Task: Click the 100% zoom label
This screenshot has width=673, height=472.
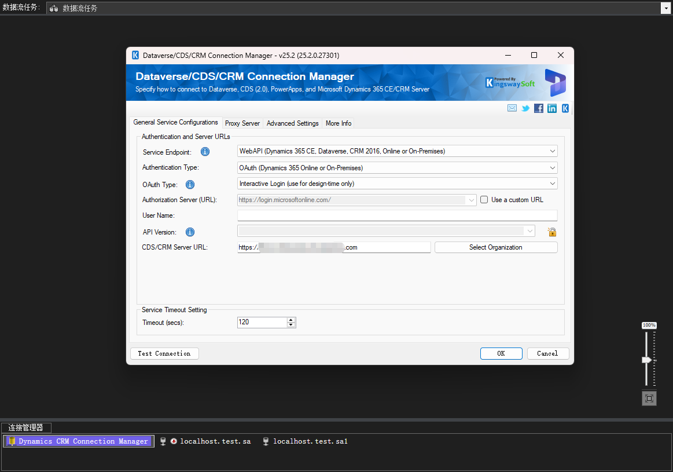Action: (x=649, y=325)
